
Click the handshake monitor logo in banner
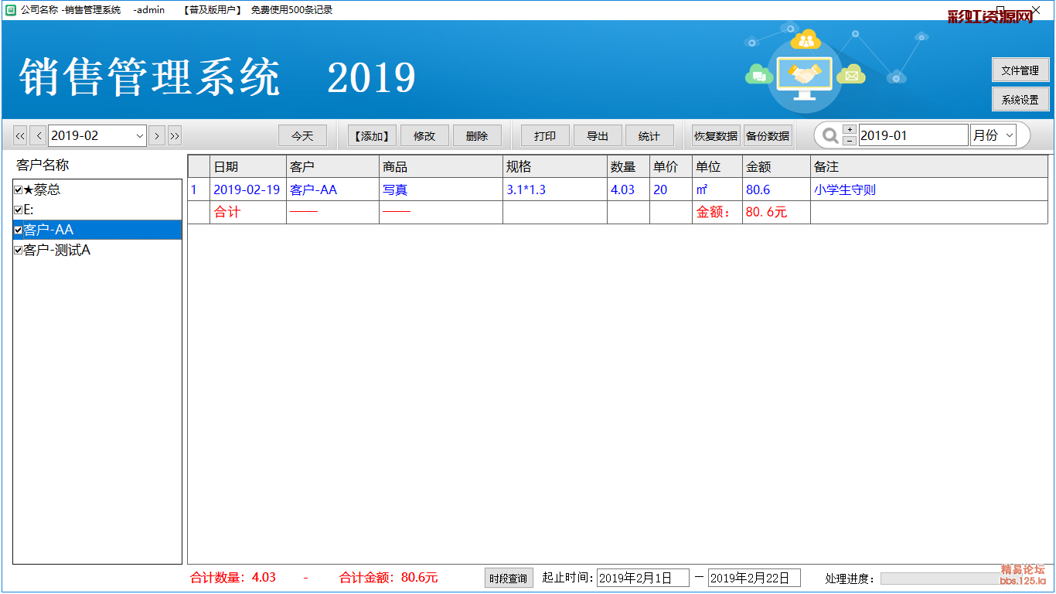[x=805, y=76]
